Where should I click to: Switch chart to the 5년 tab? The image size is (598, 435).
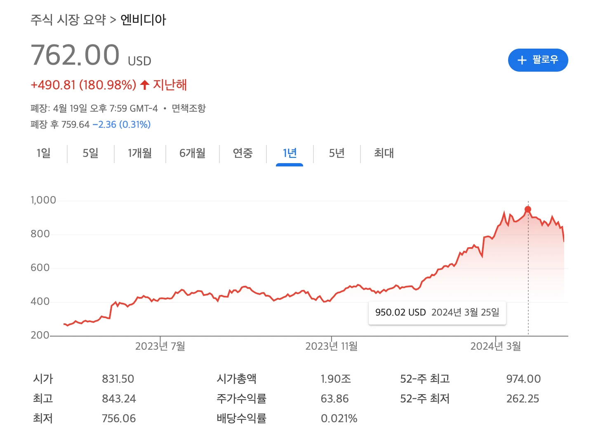(337, 153)
